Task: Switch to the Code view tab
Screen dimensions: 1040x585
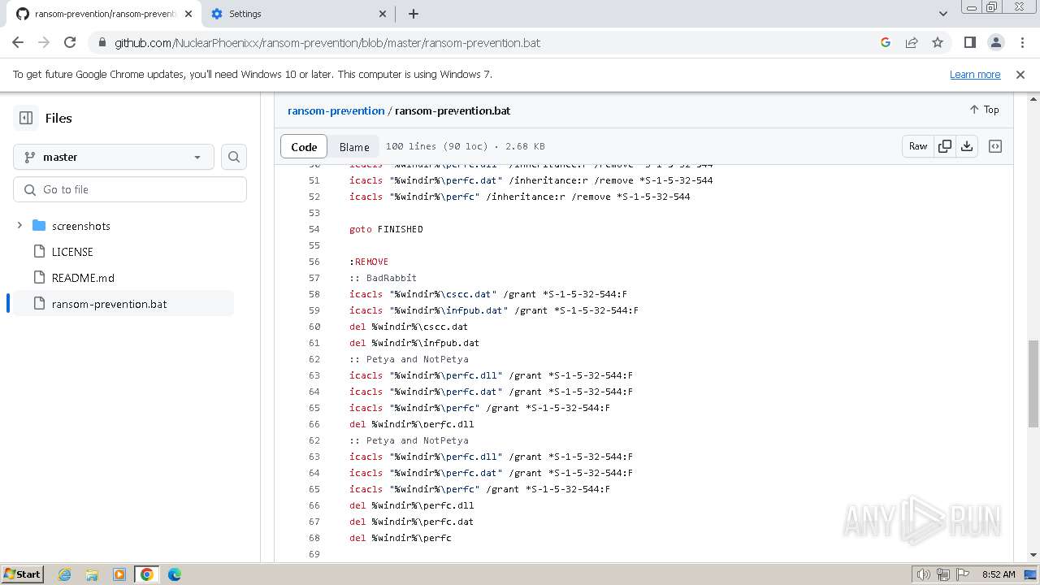Action: (304, 146)
